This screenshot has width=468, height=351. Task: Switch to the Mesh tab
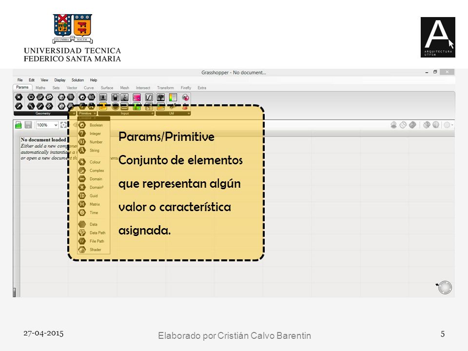[x=124, y=88]
